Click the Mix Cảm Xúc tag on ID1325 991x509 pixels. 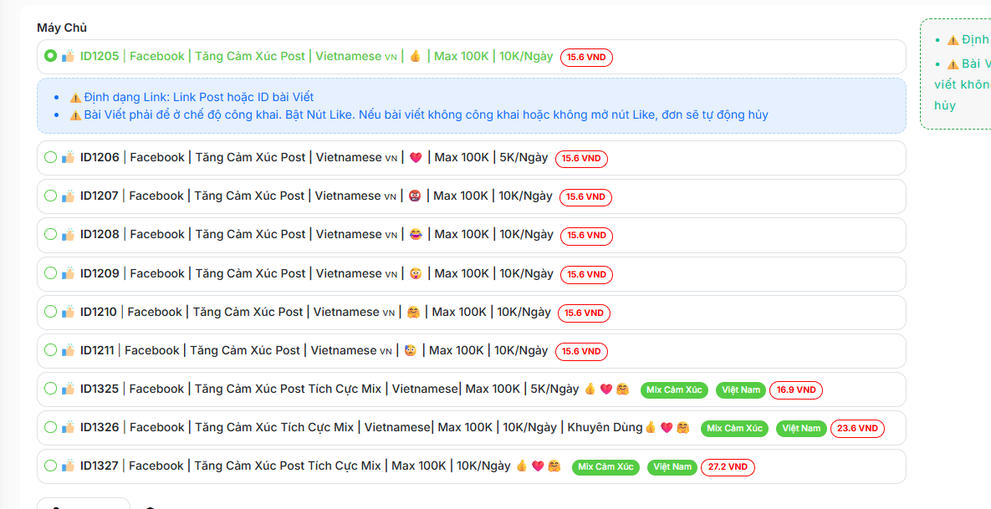pos(674,390)
